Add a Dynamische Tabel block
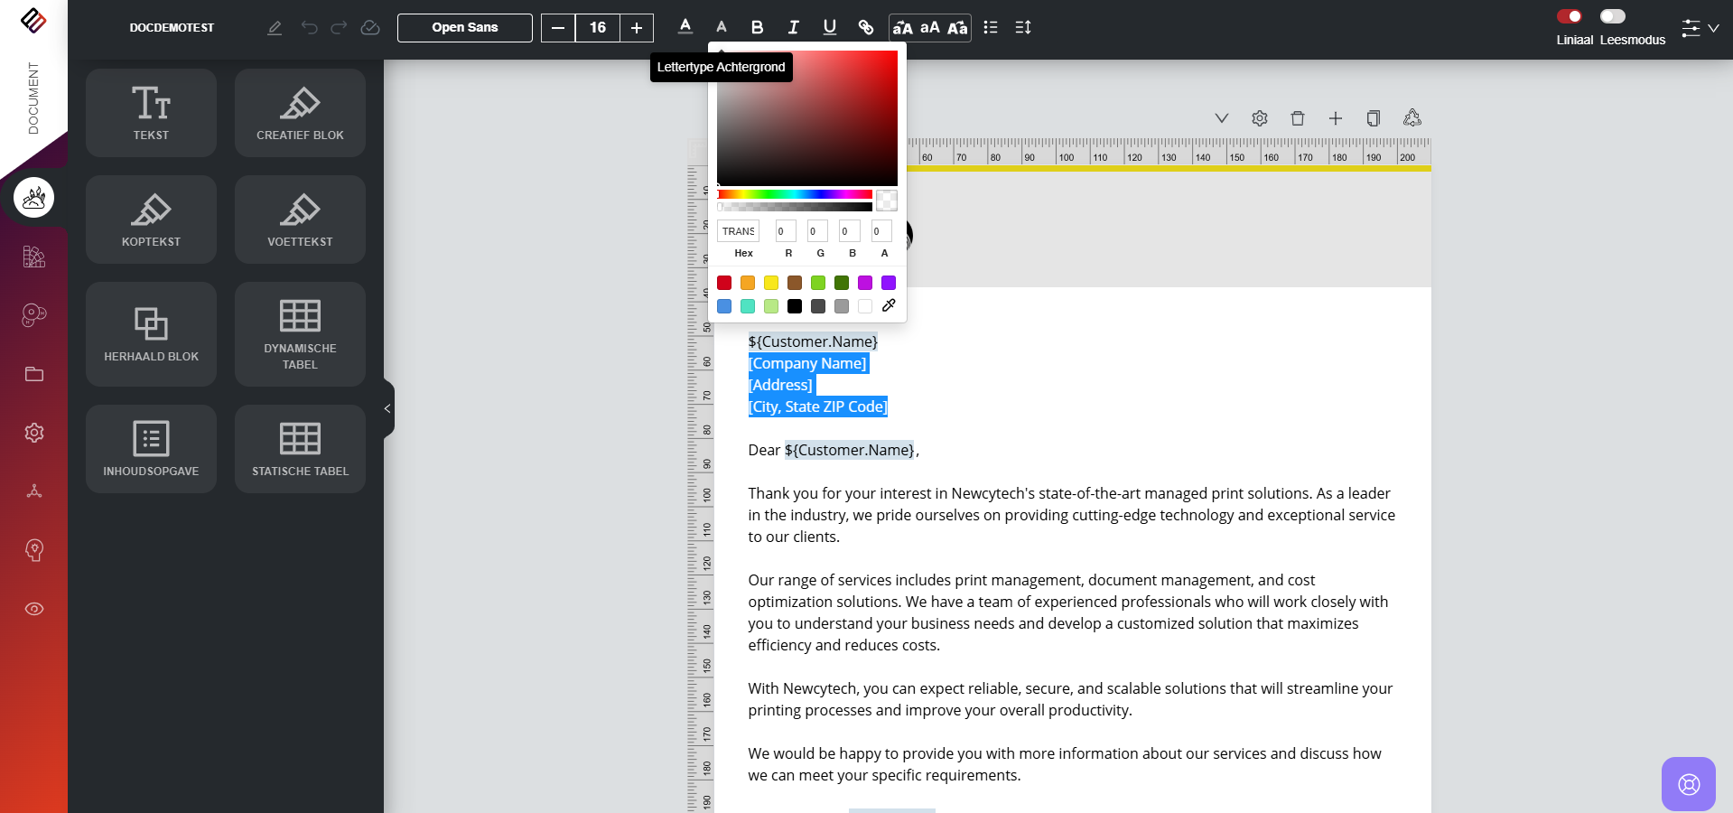The width and height of the screenshot is (1733, 813). coord(300,334)
